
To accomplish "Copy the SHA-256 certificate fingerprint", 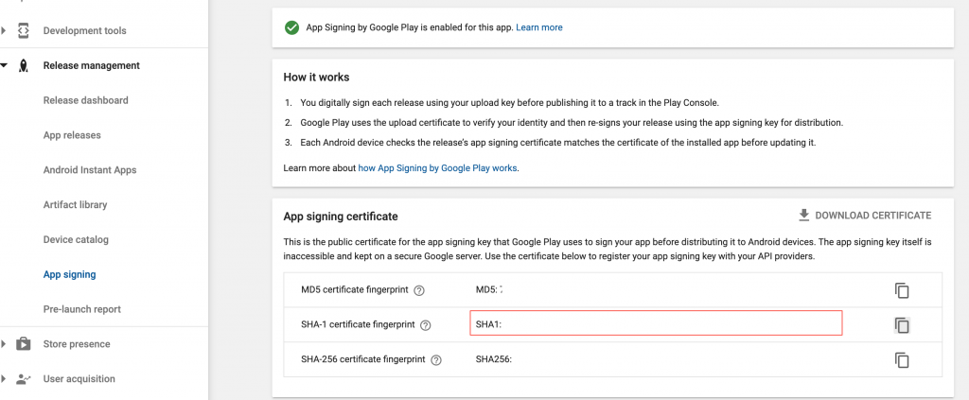I will click(x=902, y=360).
